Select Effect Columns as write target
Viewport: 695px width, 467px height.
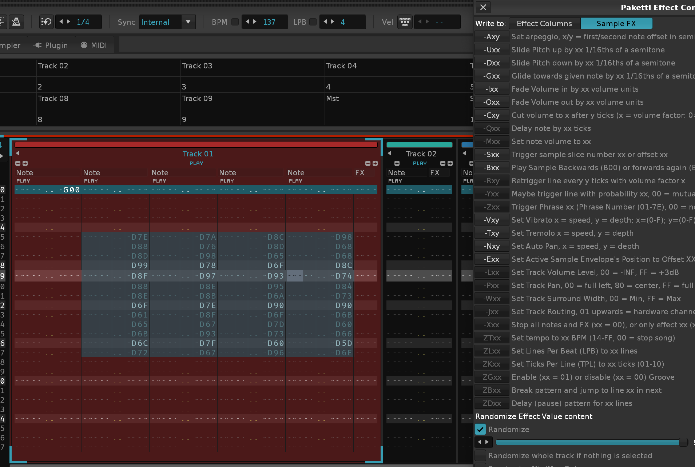point(544,24)
